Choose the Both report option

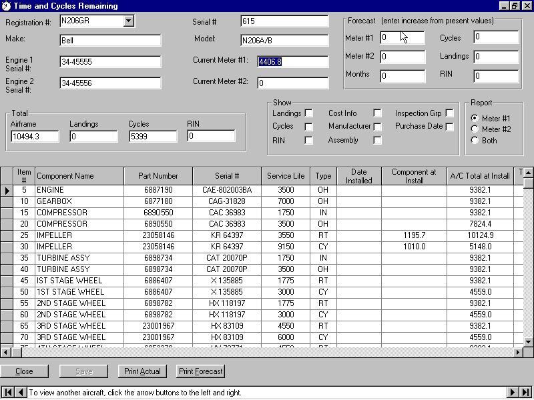pos(475,140)
